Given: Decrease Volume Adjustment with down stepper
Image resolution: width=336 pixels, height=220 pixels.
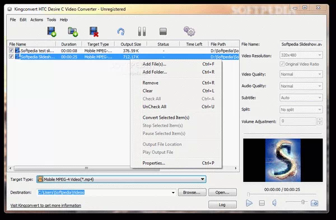Looking at the screenshot, I should tap(320, 123).
